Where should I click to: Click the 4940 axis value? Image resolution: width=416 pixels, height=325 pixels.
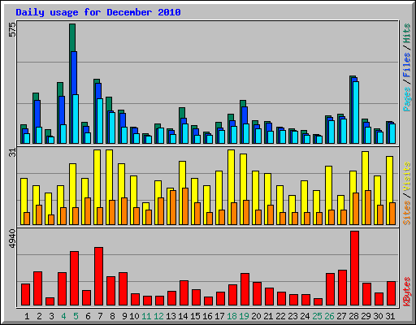pos(12,239)
